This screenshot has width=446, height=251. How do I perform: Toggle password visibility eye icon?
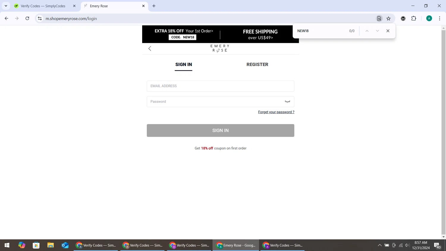(x=287, y=102)
